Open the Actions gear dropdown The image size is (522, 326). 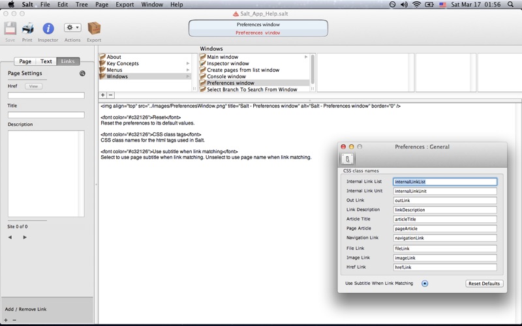coord(72,27)
